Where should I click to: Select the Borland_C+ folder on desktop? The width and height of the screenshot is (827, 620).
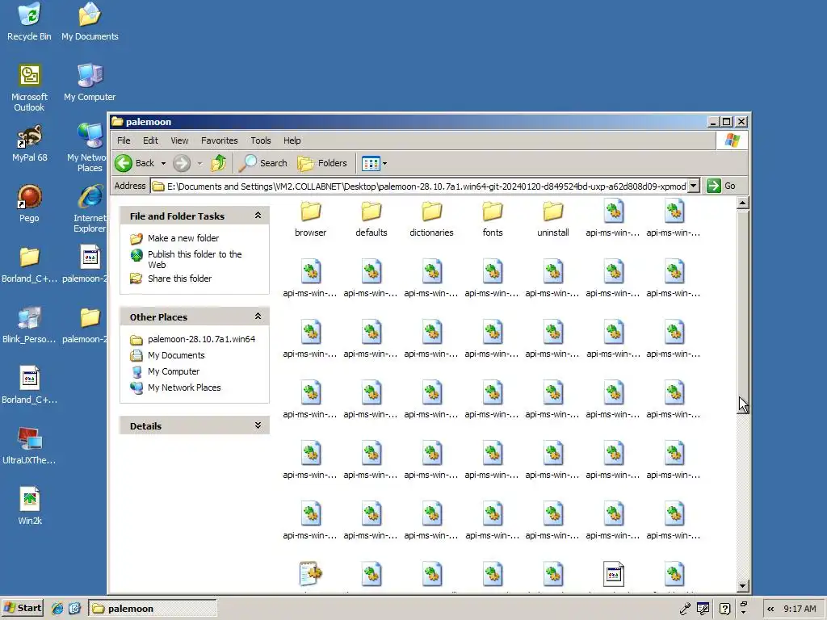point(30,264)
